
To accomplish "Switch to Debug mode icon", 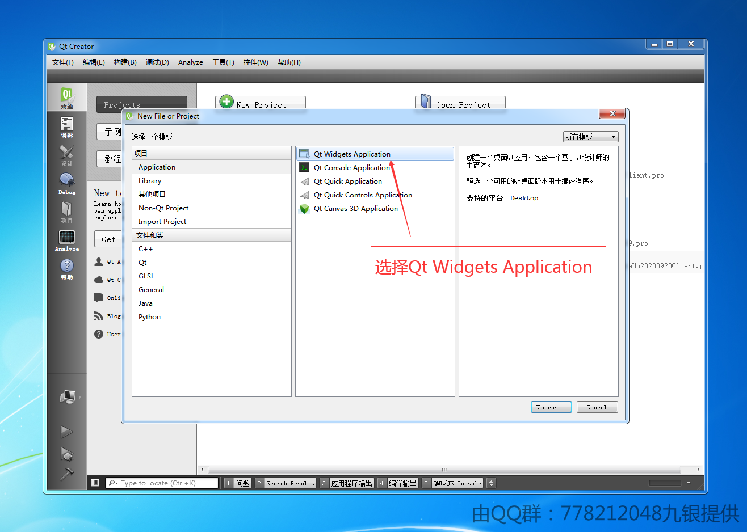I will point(67,184).
